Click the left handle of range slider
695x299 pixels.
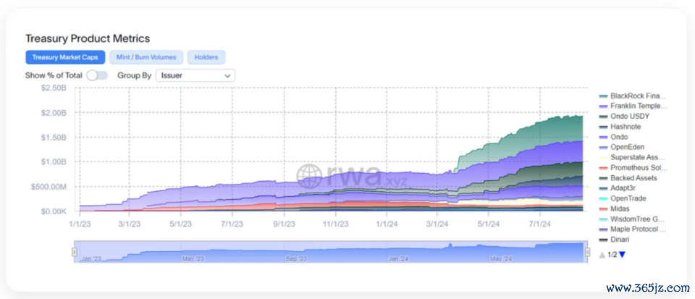[x=75, y=251]
